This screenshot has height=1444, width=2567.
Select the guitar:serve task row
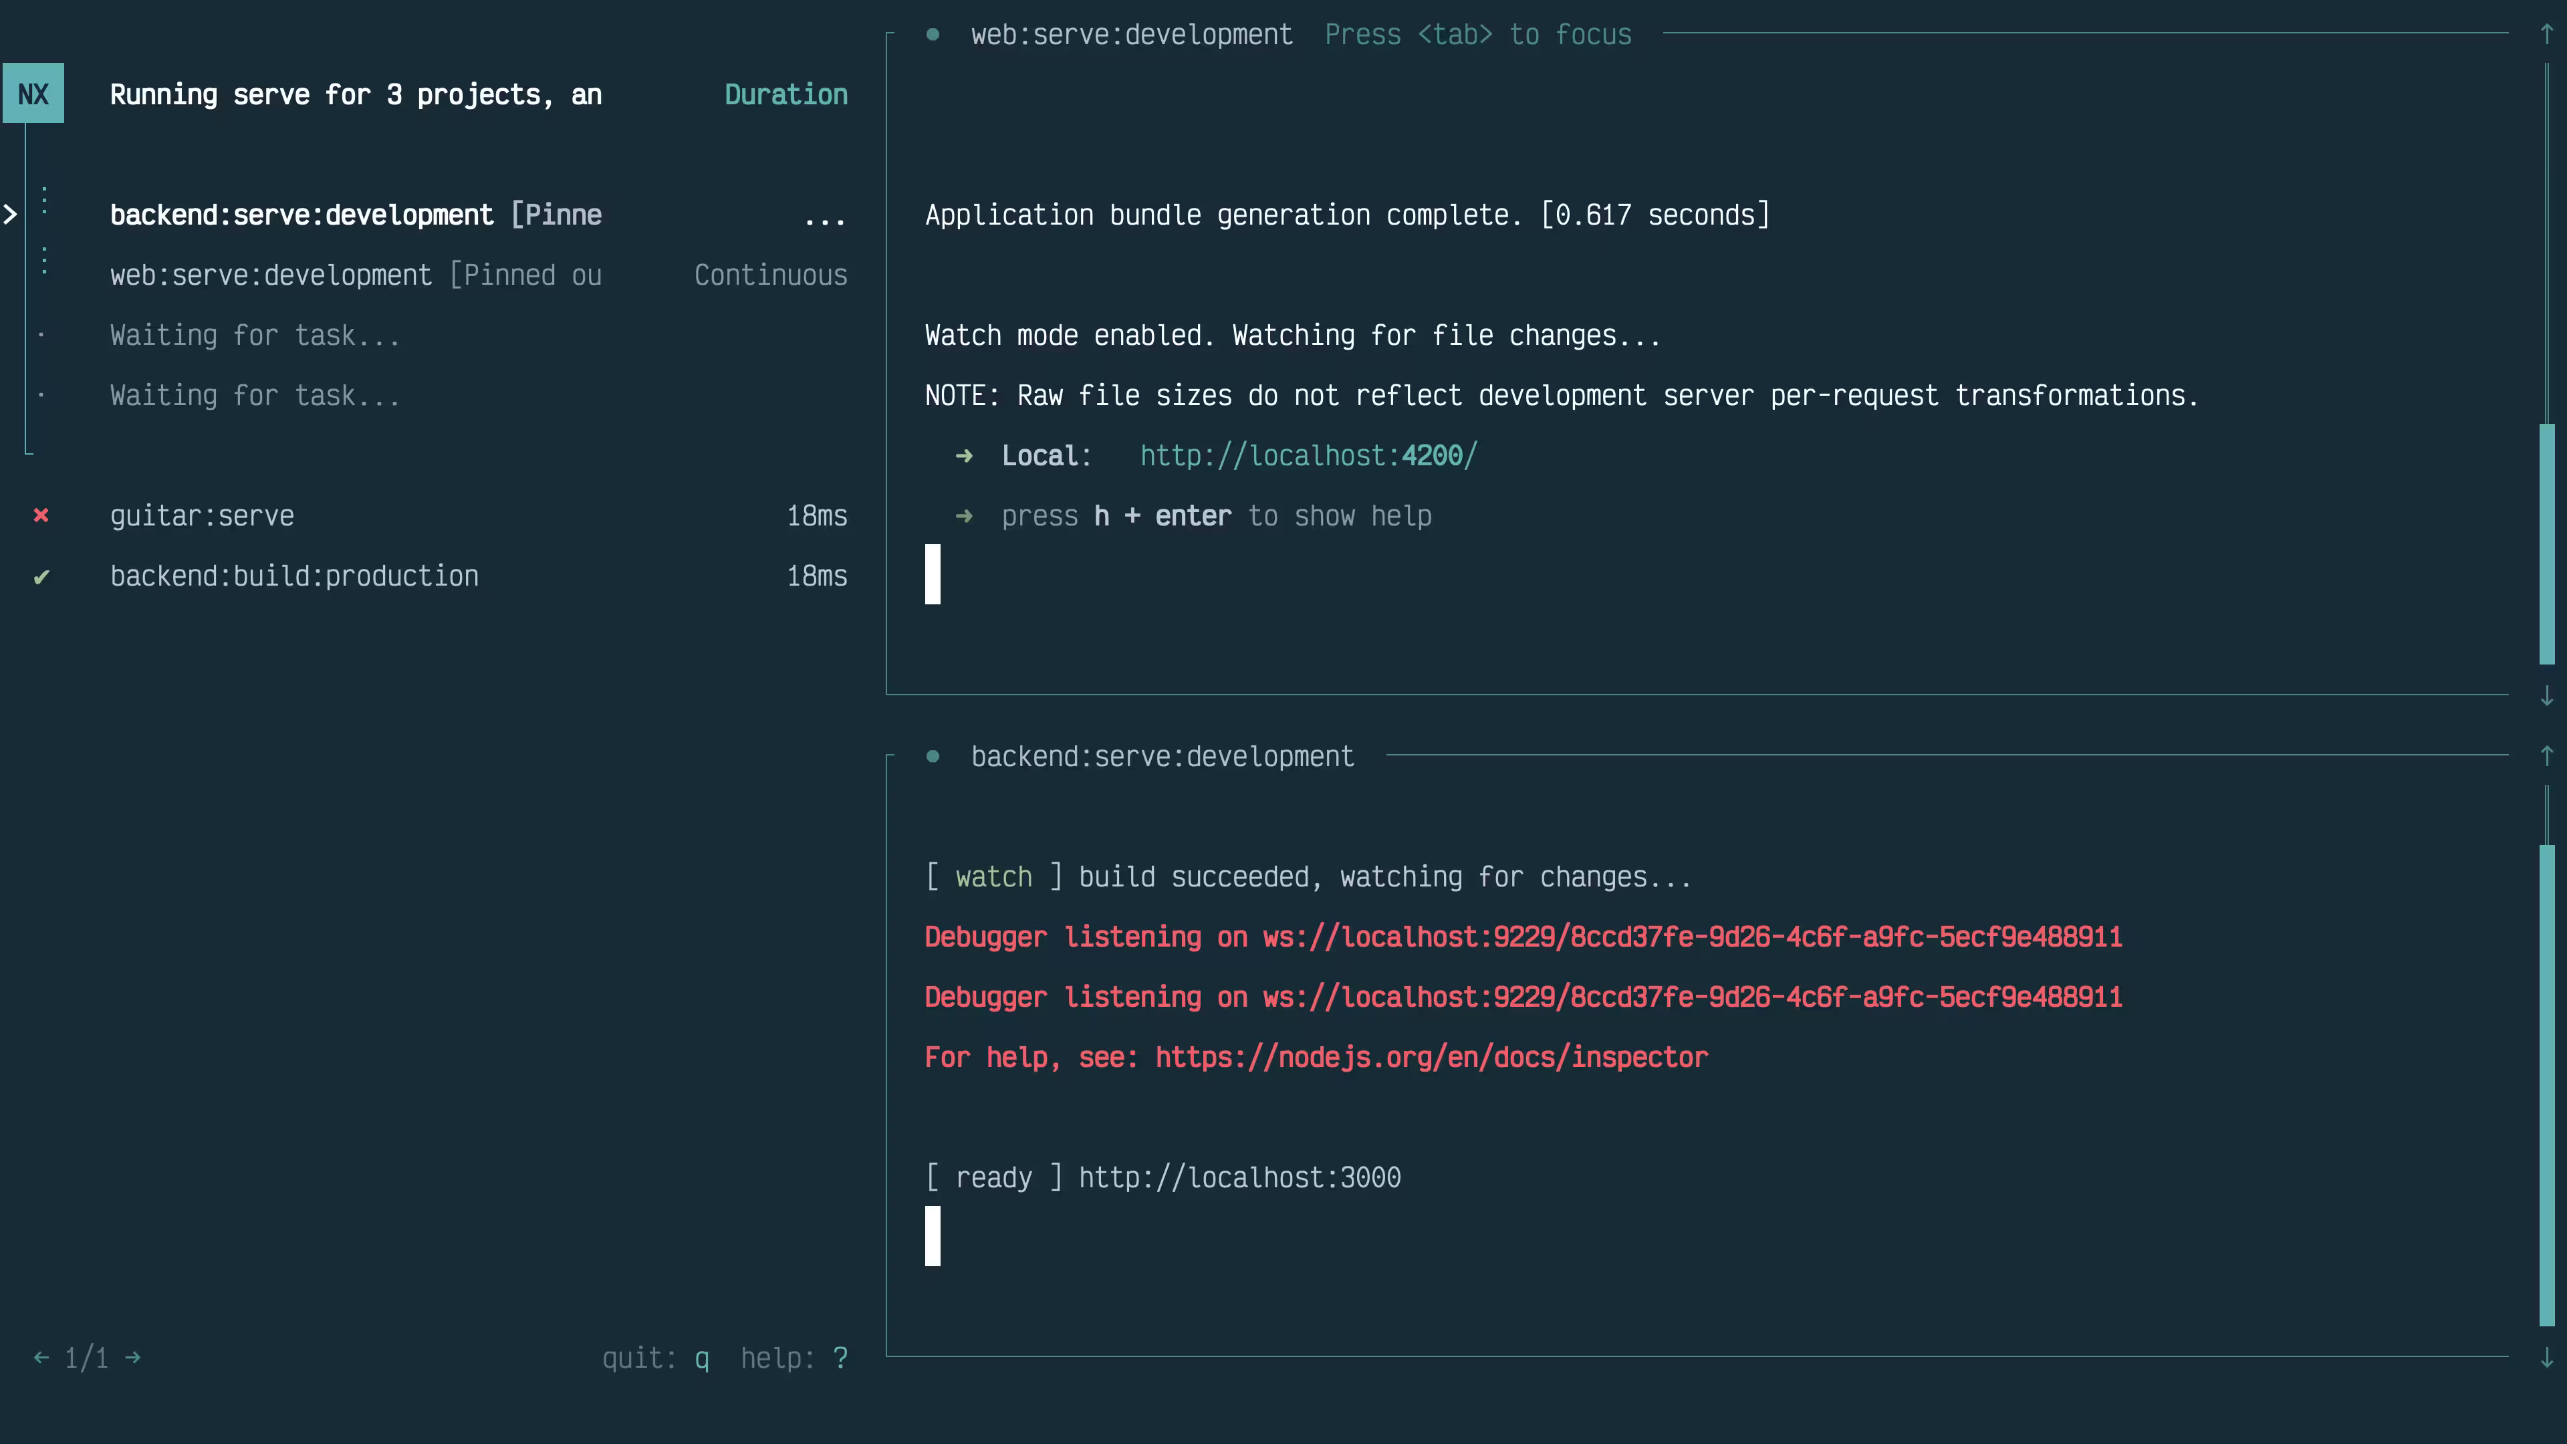coord(203,515)
